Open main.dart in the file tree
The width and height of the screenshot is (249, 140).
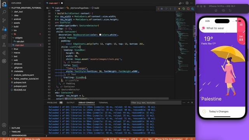[x=19, y=45]
